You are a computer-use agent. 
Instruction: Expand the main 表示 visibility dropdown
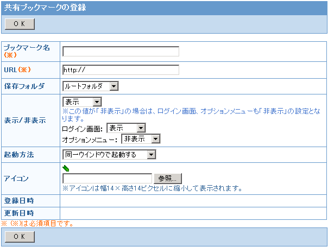pos(83,102)
